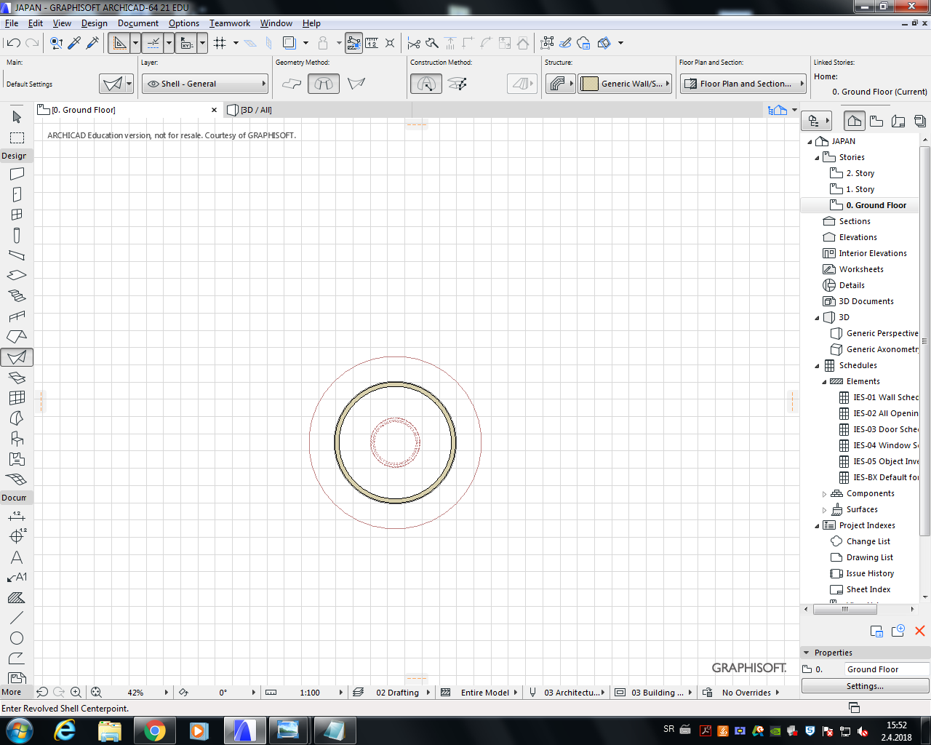Choose the Revolved geometry method
Viewport: 931px width, 745px height.
[324, 84]
